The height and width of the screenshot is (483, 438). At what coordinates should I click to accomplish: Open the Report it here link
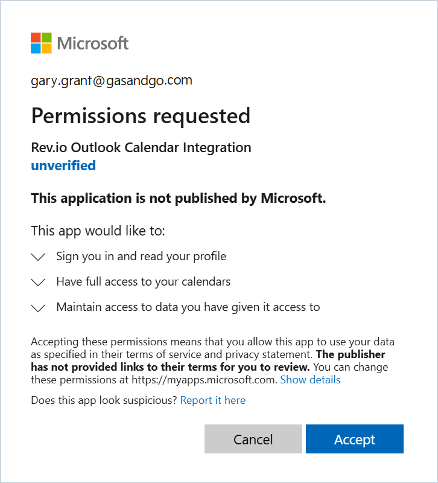click(x=212, y=400)
